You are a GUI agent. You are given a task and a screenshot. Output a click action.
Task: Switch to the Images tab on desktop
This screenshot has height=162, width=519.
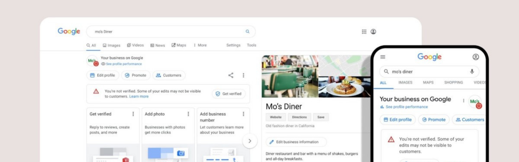pyautogui.click(x=111, y=45)
